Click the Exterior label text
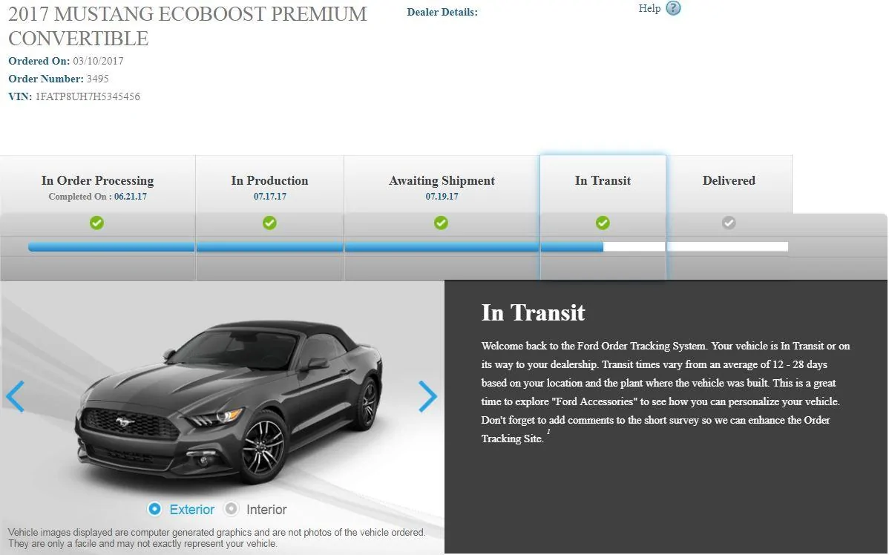 pos(191,510)
